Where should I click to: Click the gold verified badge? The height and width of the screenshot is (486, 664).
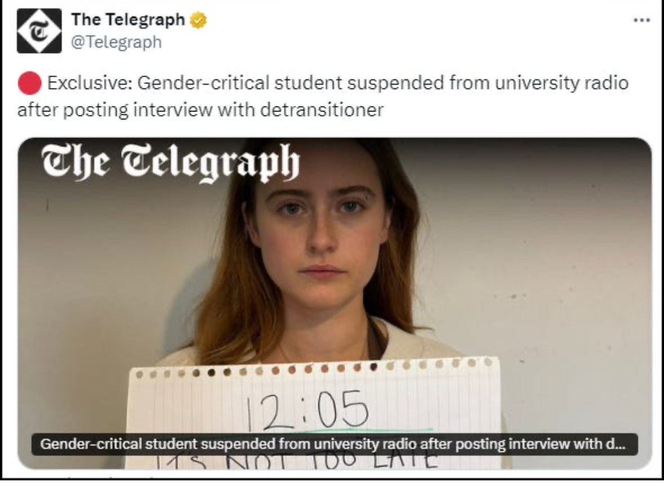[x=198, y=20]
